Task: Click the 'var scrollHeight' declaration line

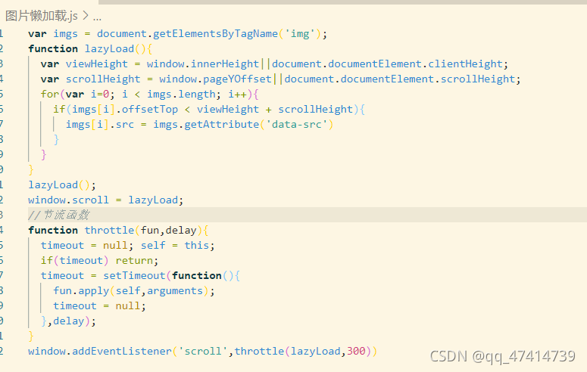Action: coord(280,79)
